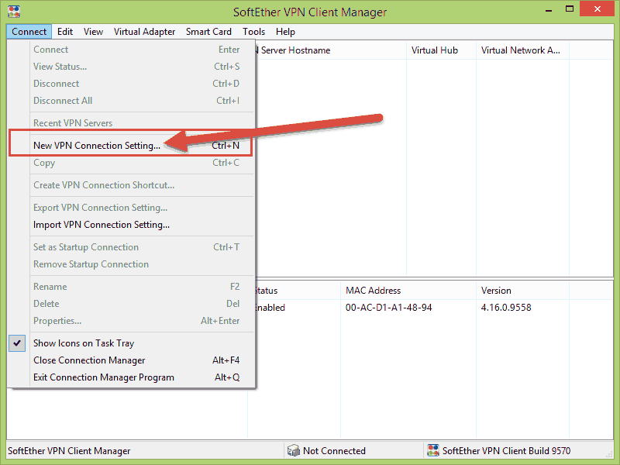Click Recent VPN Servers entry
The height and width of the screenshot is (465, 620).
130,123
